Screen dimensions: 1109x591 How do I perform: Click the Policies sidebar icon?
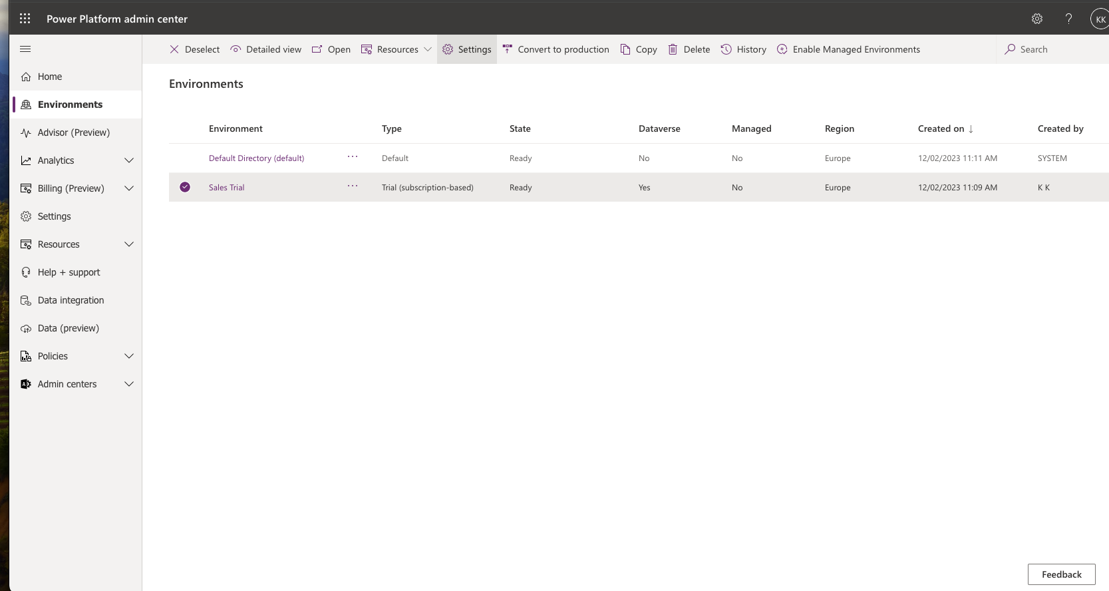click(x=26, y=356)
